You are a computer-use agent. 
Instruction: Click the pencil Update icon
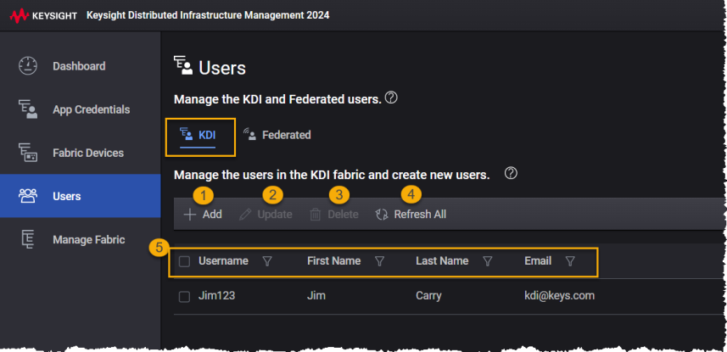pyautogui.click(x=245, y=215)
